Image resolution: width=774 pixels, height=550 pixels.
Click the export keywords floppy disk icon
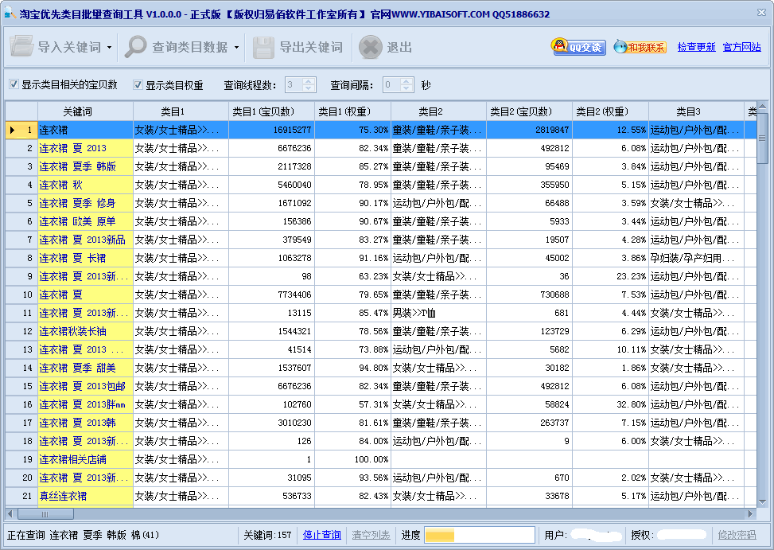(x=263, y=47)
